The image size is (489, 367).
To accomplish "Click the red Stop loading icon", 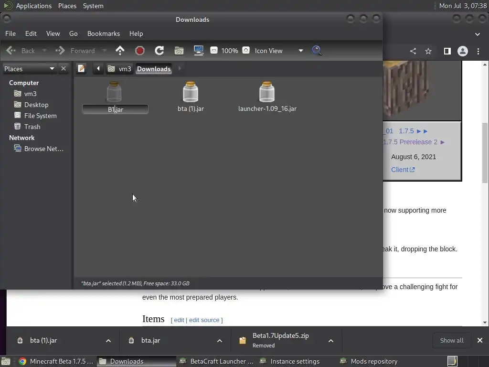I will [140, 51].
